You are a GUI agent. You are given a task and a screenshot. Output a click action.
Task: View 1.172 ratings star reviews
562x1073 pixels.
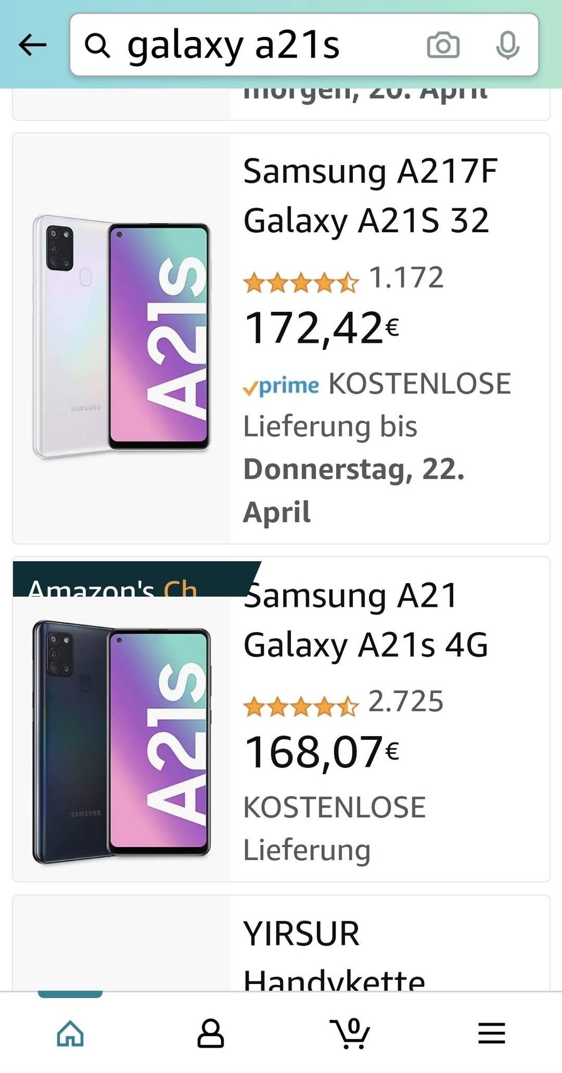pyautogui.click(x=343, y=278)
